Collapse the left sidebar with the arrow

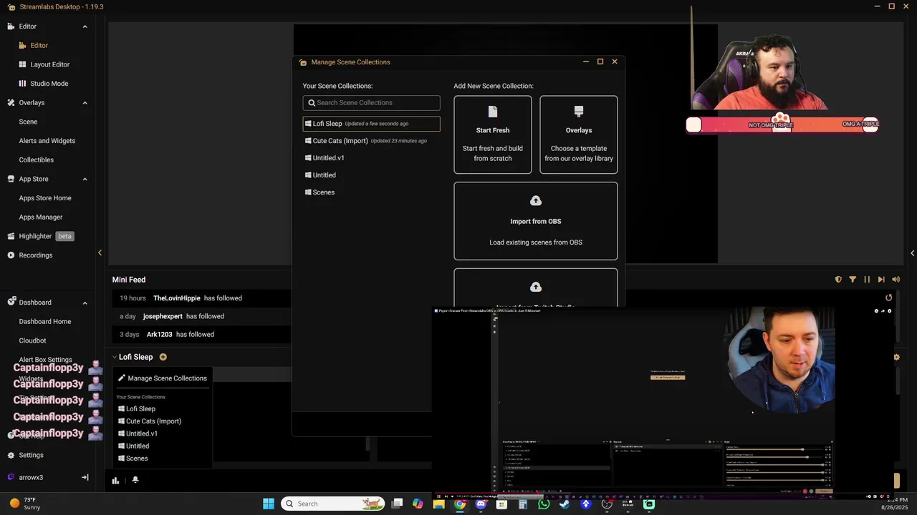click(x=100, y=252)
